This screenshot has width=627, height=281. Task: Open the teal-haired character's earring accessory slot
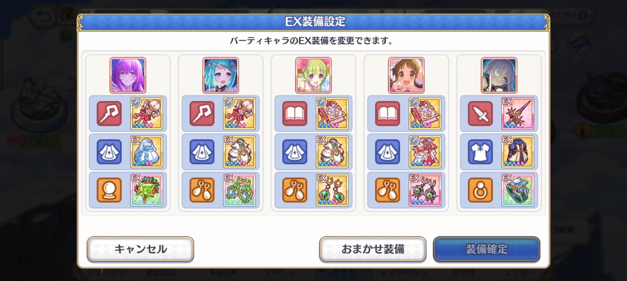(x=202, y=190)
